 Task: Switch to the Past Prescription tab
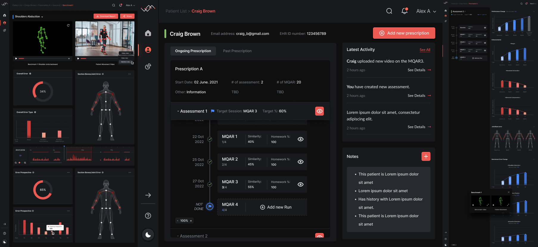point(237,51)
